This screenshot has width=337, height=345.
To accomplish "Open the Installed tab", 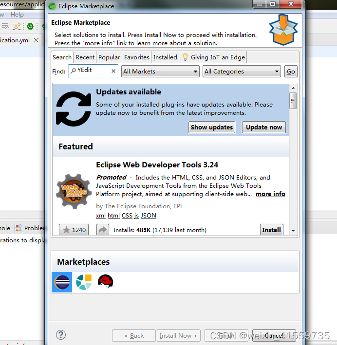I will 165,57.
